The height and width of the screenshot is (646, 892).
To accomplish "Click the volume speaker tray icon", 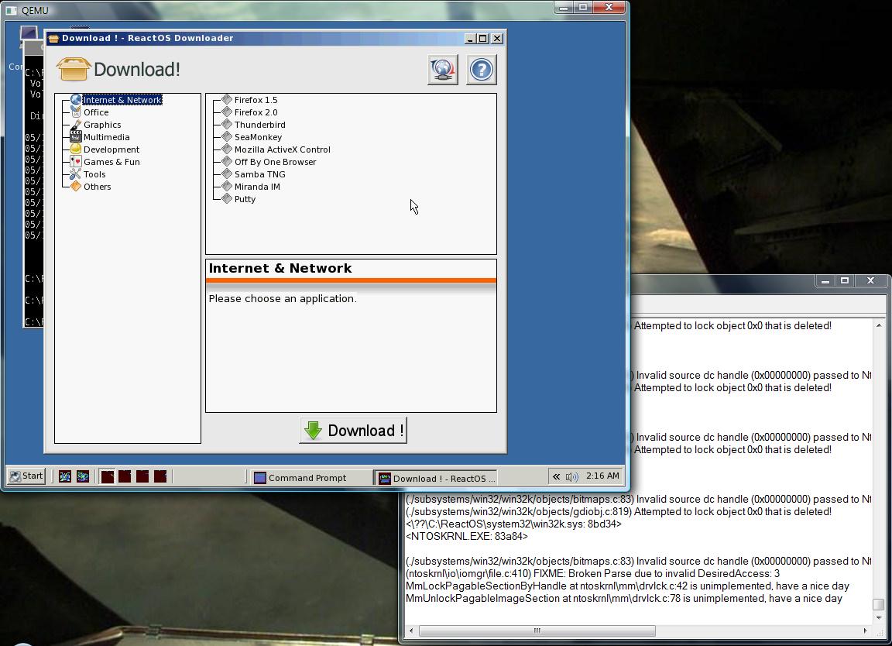I will (x=571, y=477).
